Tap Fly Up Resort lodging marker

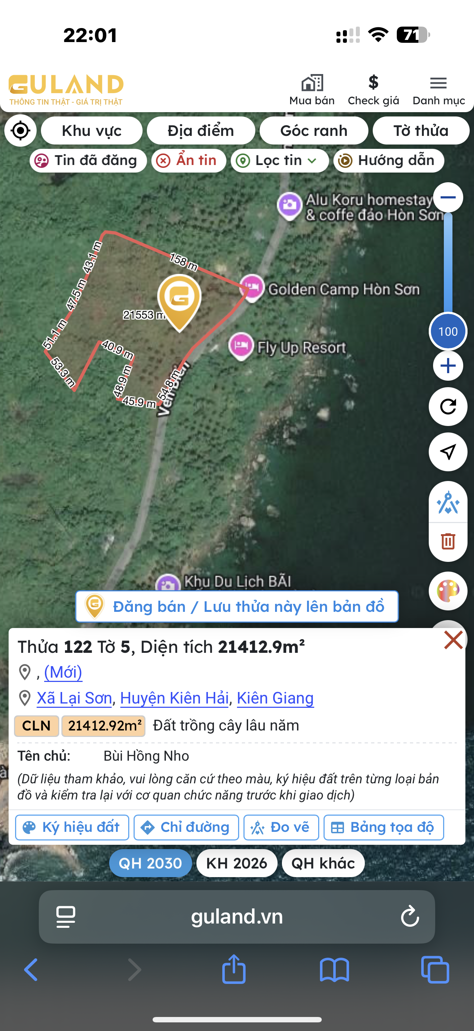(x=241, y=346)
